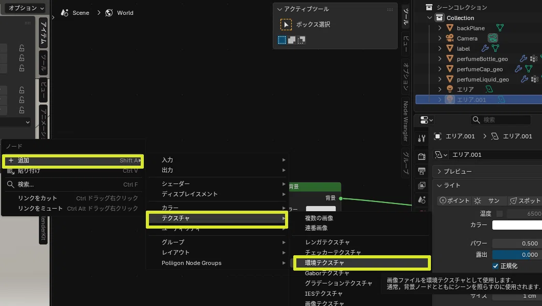Image resolution: width=542 pixels, height=306 pixels.
Task: Click the Scene icon in the node editor breadcrumb
Action: [x=64, y=13]
